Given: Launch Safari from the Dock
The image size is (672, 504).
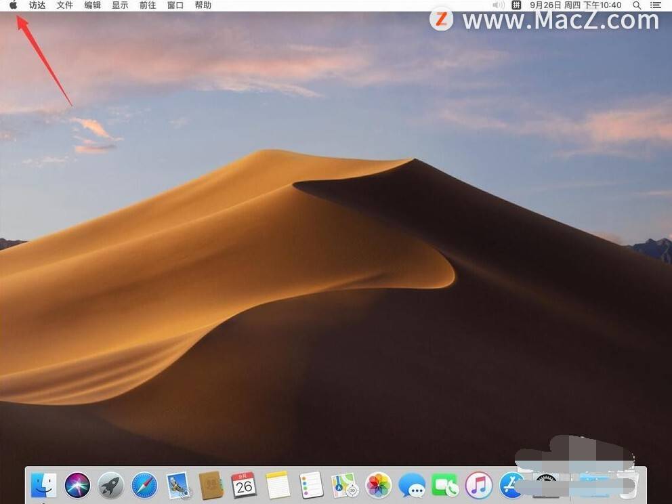Looking at the screenshot, I should click(x=144, y=485).
